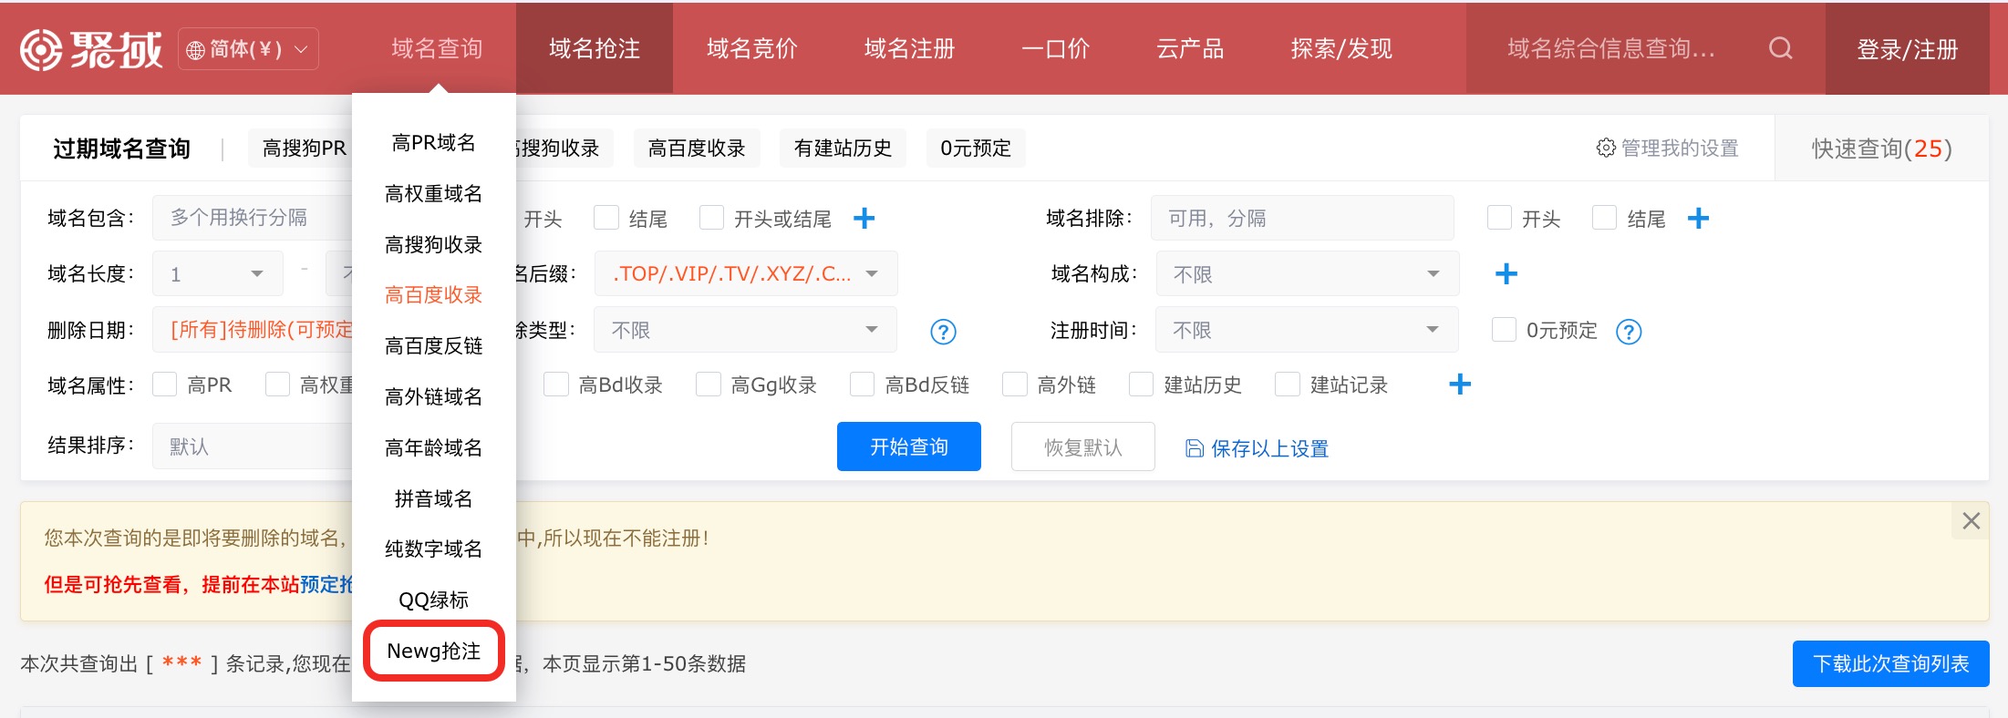Image resolution: width=2008 pixels, height=718 pixels.
Task: Click the search magnifier icon in header
Action: (1780, 48)
